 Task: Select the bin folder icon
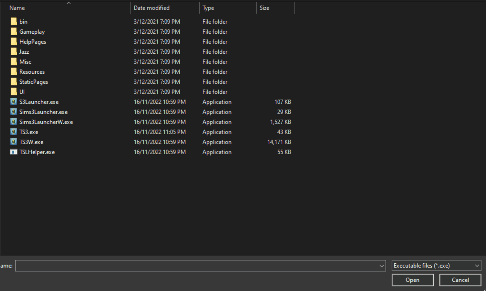(14, 22)
